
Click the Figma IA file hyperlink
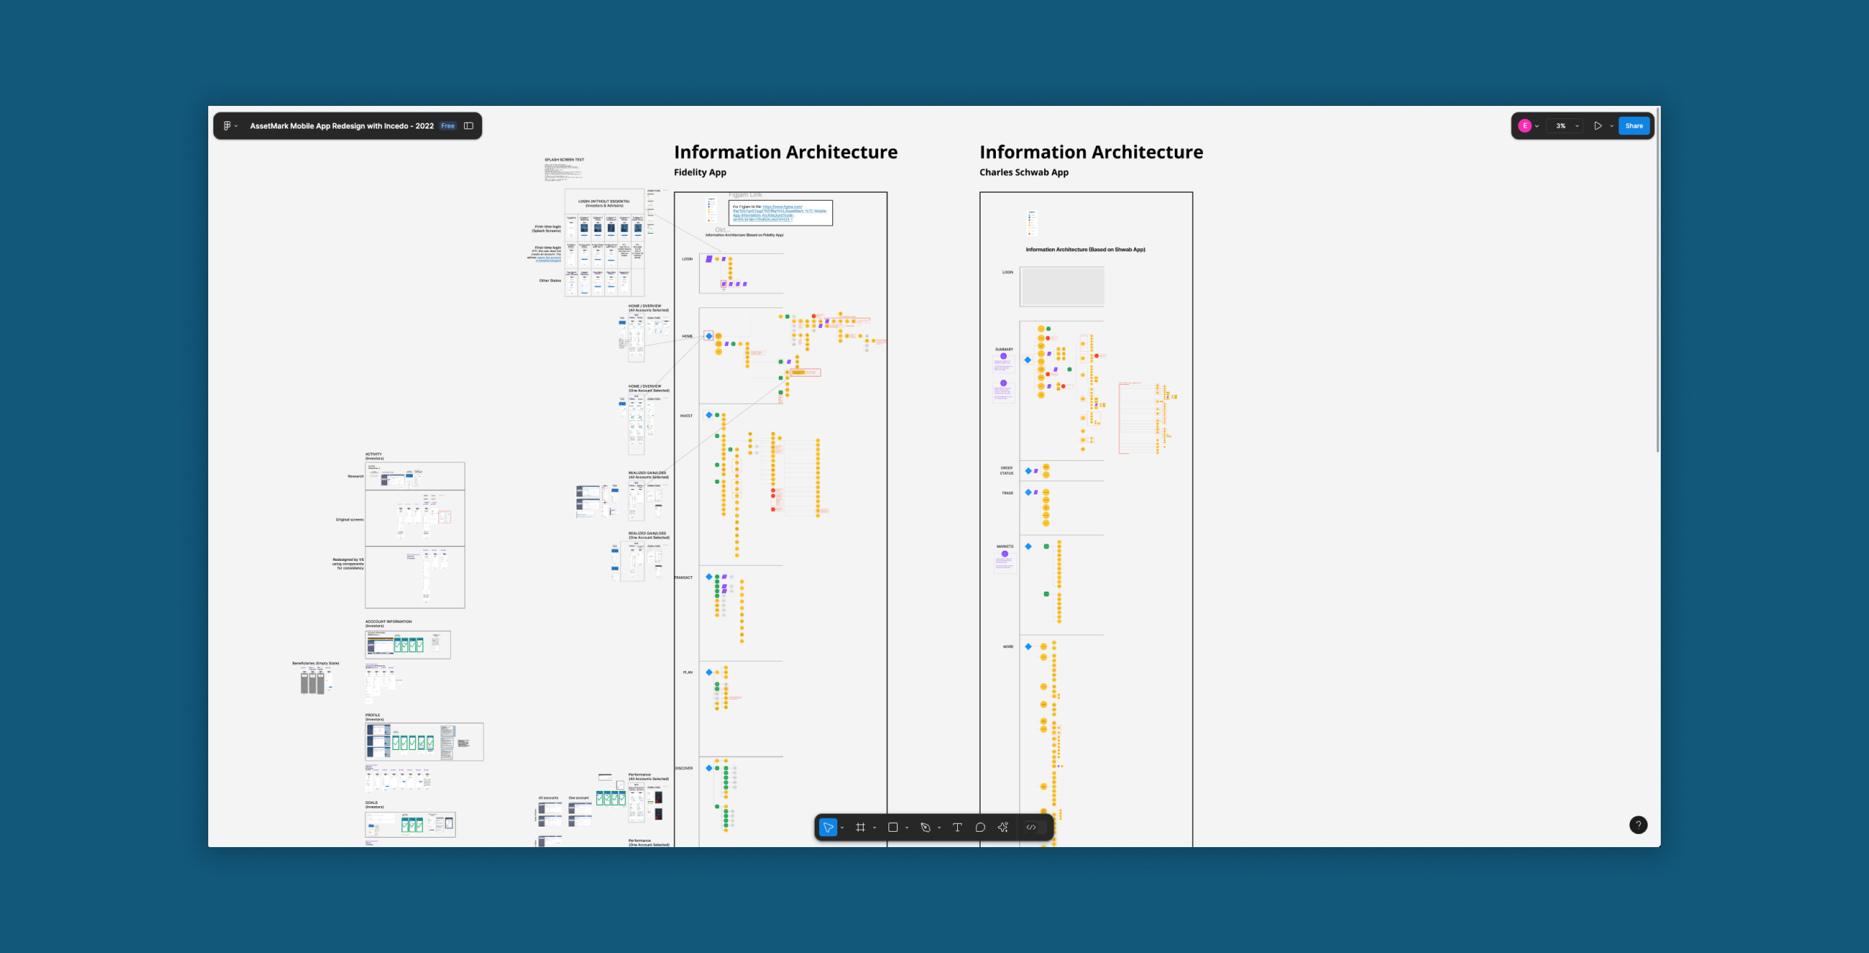(779, 211)
